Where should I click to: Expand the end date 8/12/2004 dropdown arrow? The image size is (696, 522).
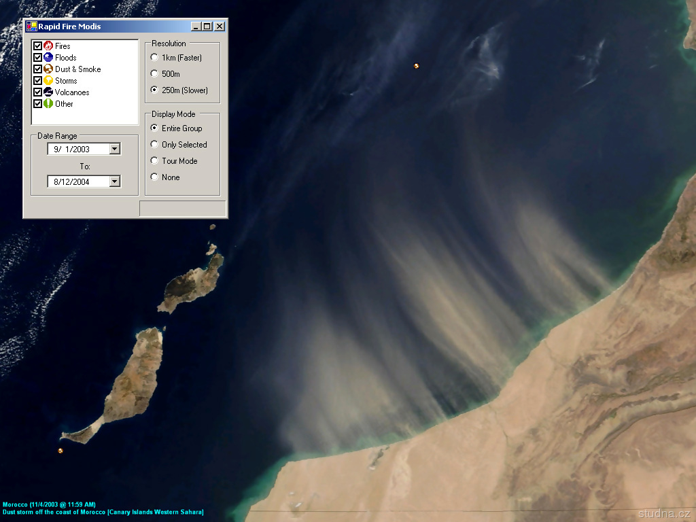point(114,181)
